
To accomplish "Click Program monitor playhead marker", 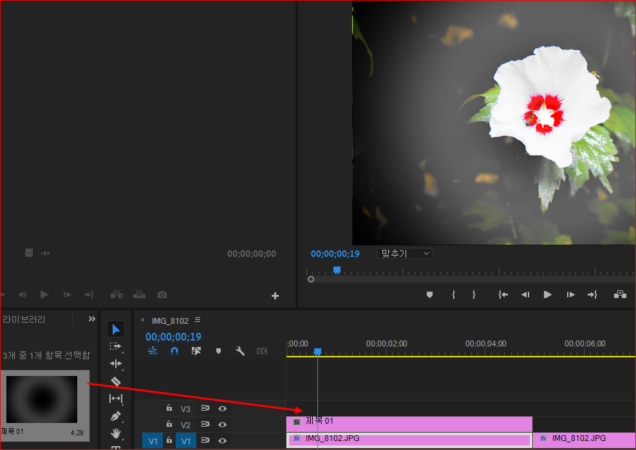I will tap(337, 270).
